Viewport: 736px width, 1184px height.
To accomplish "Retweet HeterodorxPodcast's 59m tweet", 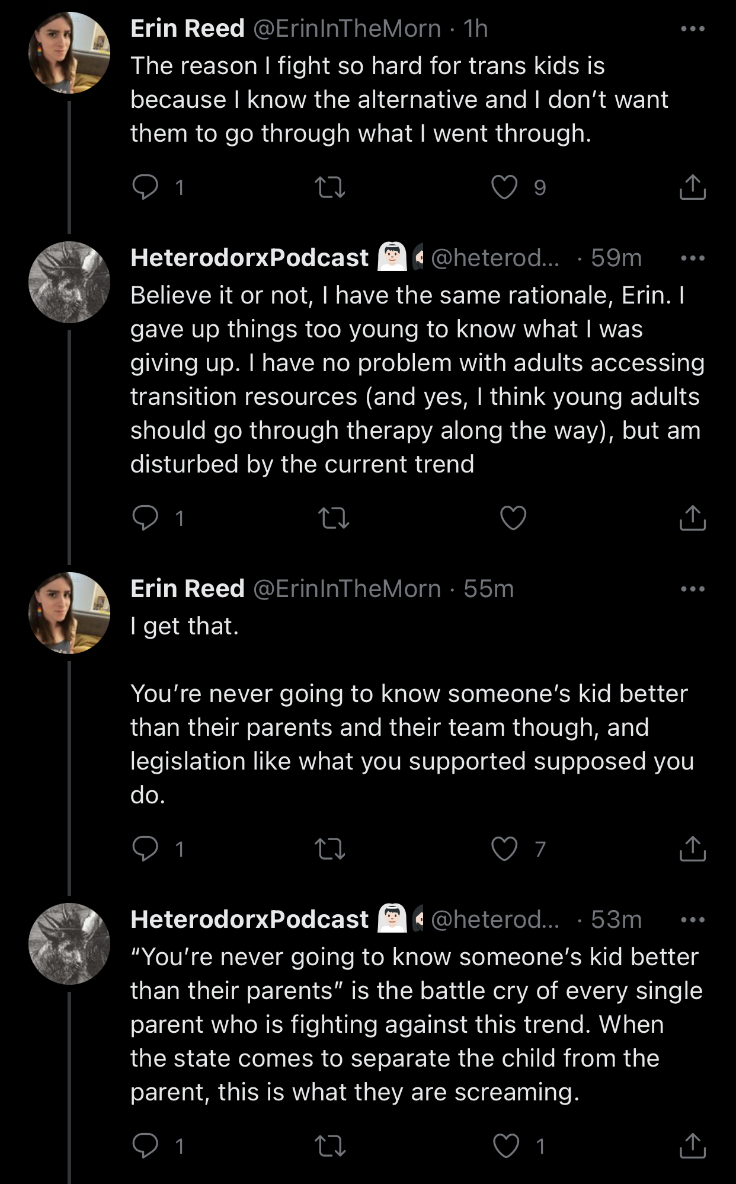I will [x=334, y=518].
